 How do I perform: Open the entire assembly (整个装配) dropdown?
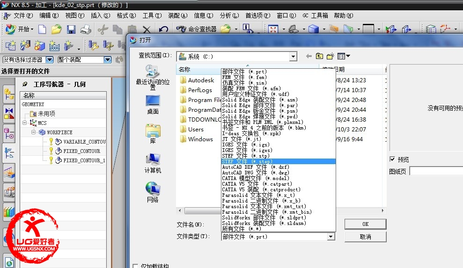pyautogui.click(x=108, y=59)
